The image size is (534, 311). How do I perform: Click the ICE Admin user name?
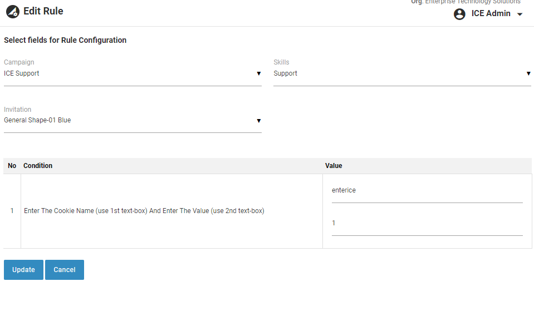[491, 14]
